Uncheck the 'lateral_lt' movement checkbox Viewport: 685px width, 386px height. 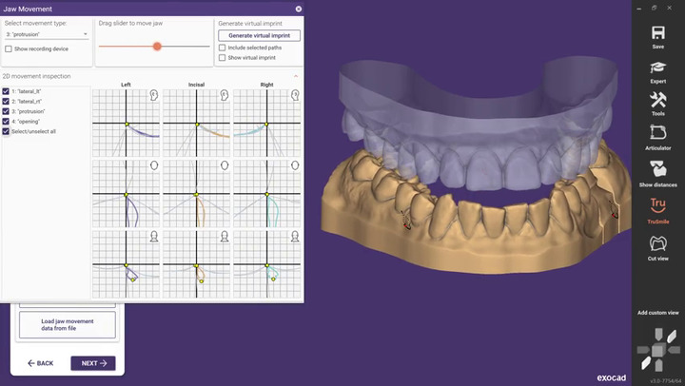pyautogui.click(x=7, y=93)
